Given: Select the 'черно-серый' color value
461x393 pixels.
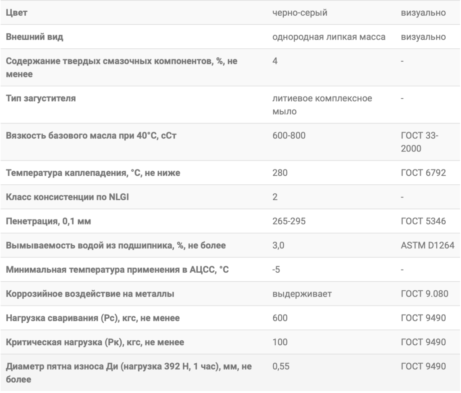Looking at the screenshot, I should (299, 13).
